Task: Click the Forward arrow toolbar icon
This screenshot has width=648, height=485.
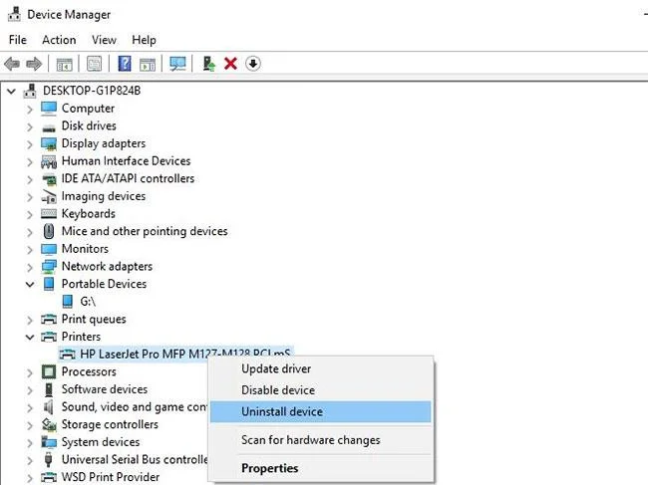Action: pos(34,64)
